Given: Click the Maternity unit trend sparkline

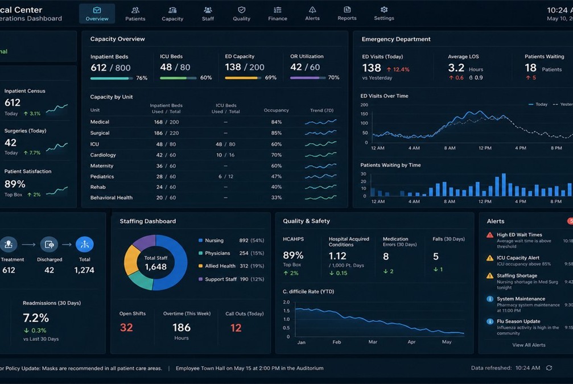Looking at the screenshot, I should (321, 166).
